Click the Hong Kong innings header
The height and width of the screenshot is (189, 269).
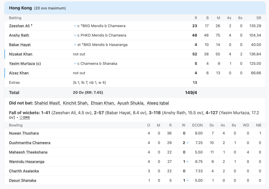coord(20,8)
